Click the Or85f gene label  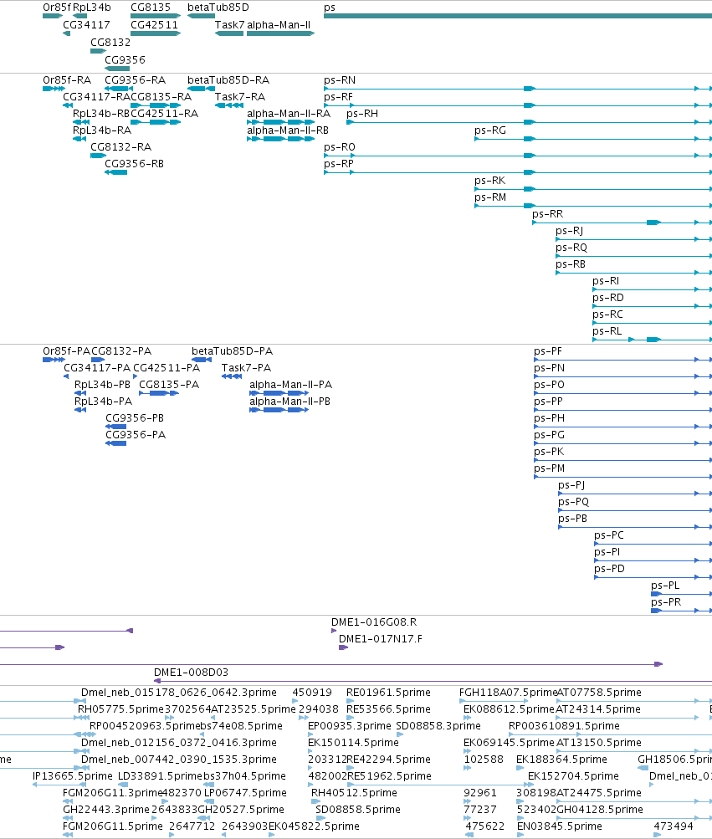coord(57,8)
